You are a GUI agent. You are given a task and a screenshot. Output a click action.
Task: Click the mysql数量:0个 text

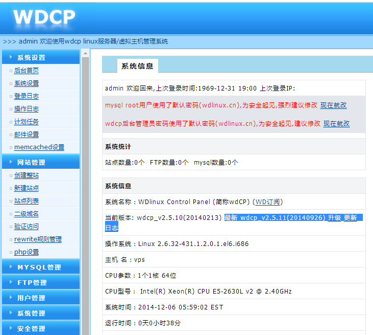click(216, 162)
